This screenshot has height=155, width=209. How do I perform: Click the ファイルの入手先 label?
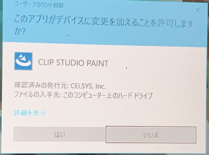(37, 95)
